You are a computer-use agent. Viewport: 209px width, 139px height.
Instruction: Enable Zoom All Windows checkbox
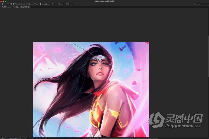[28, 4]
